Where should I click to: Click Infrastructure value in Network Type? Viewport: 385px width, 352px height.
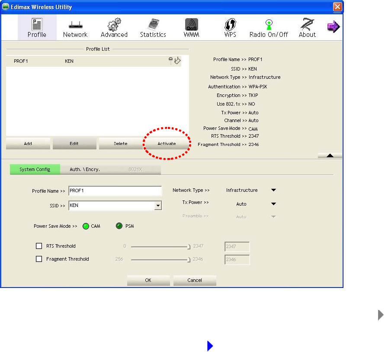tap(242, 190)
